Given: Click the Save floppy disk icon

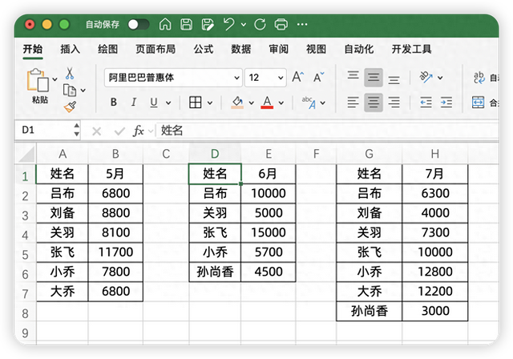Looking at the screenshot, I should (186, 25).
